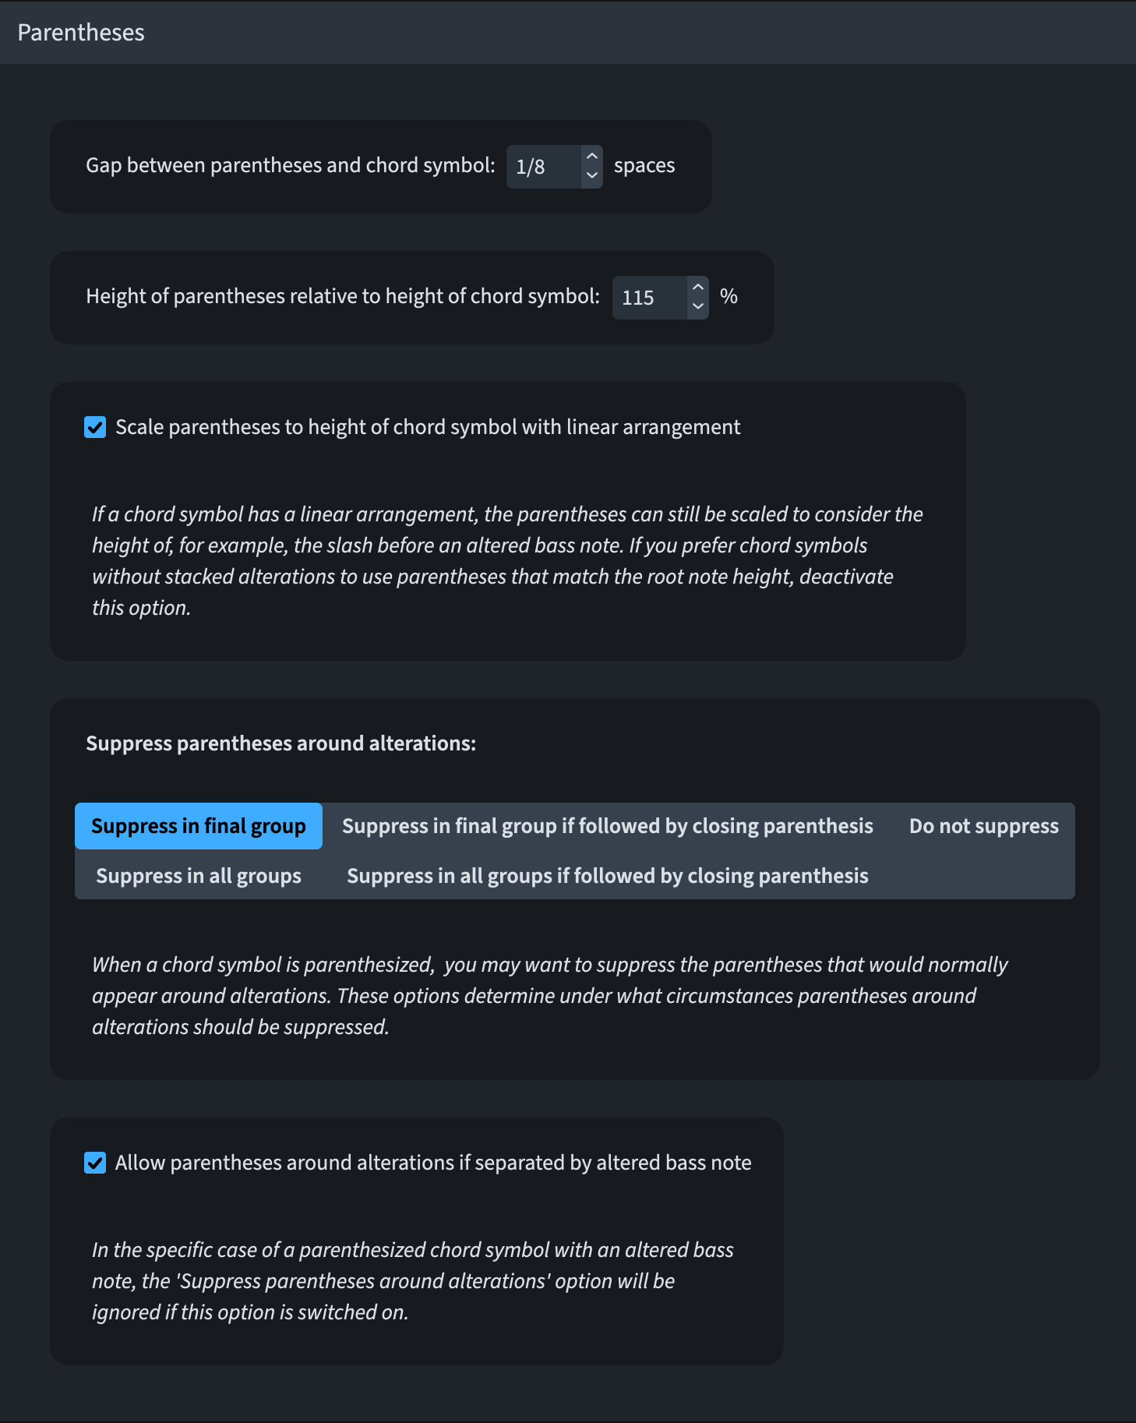The width and height of the screenshot is (1136, 1423).
Task: Decrease the gap between parentheses value
Action: (x=592, y=176)
